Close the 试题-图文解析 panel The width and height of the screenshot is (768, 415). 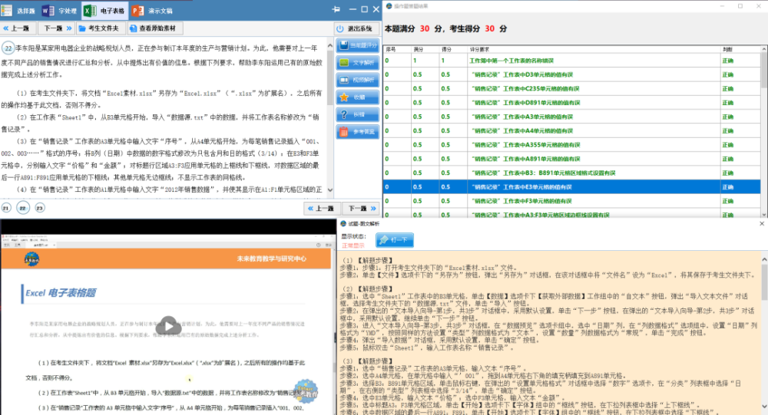point(762,224)
